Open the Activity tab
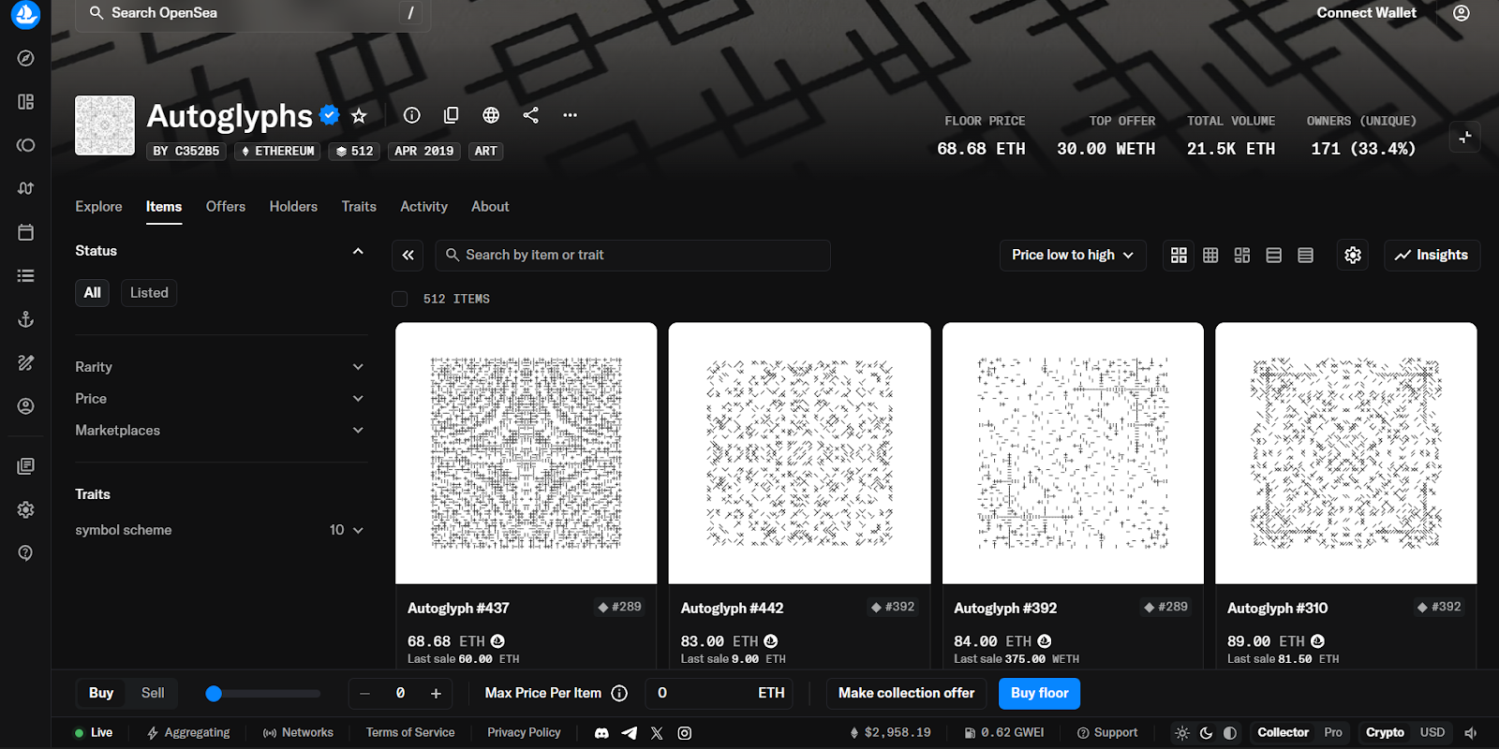The width and height of the screenshot is (1499, 749). [x=423, y=207]
